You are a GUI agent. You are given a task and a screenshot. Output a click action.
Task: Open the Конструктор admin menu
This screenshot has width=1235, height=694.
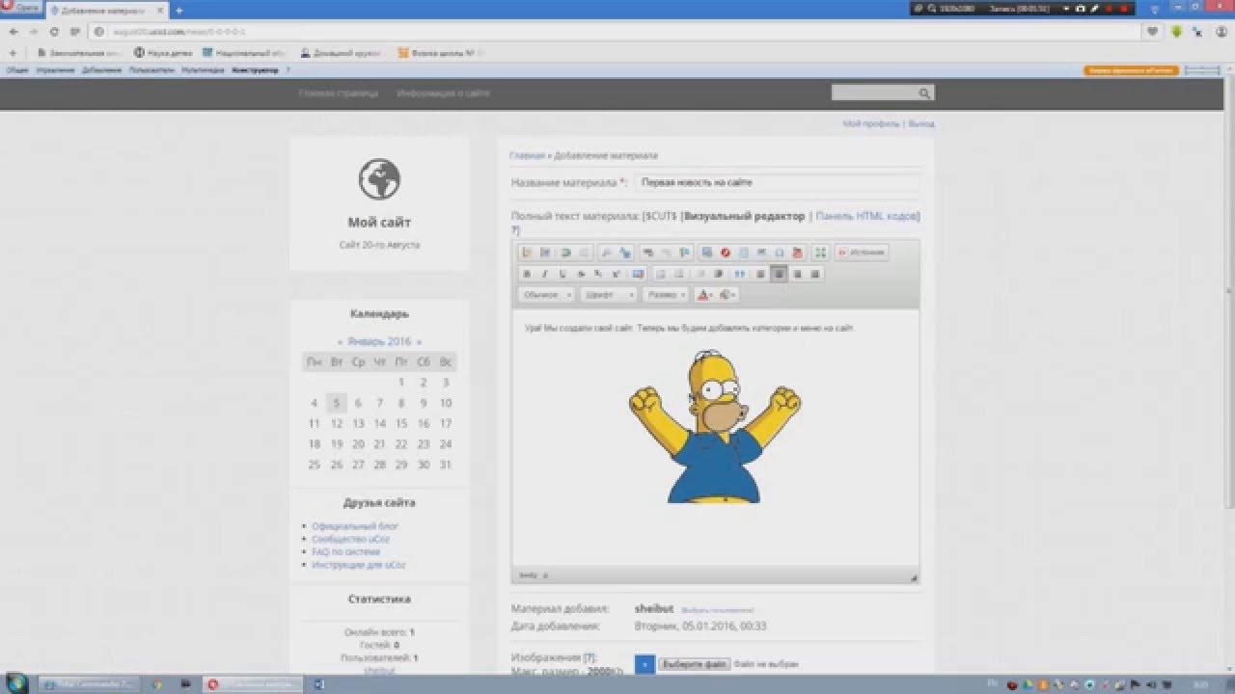pyautogui.click(x=255, y=70)
